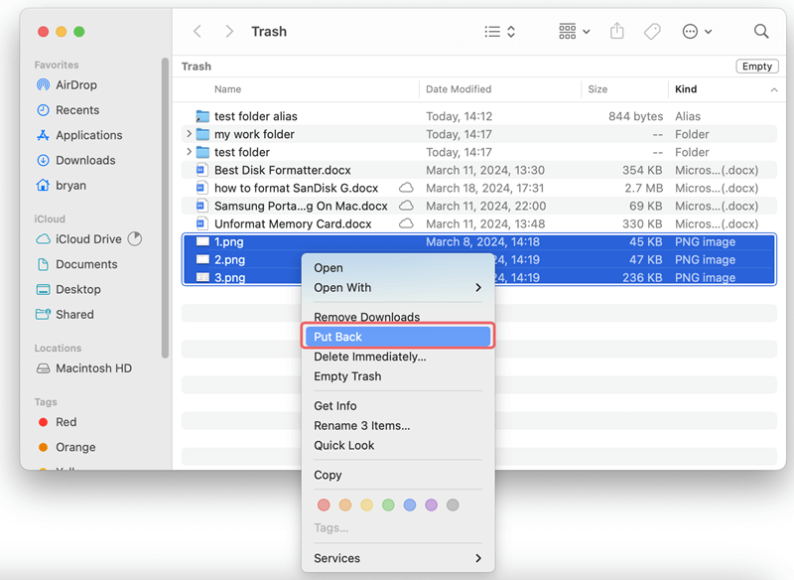
Task: Expand the "my work folder" disclosure triangle
Action: coord(192,134)
